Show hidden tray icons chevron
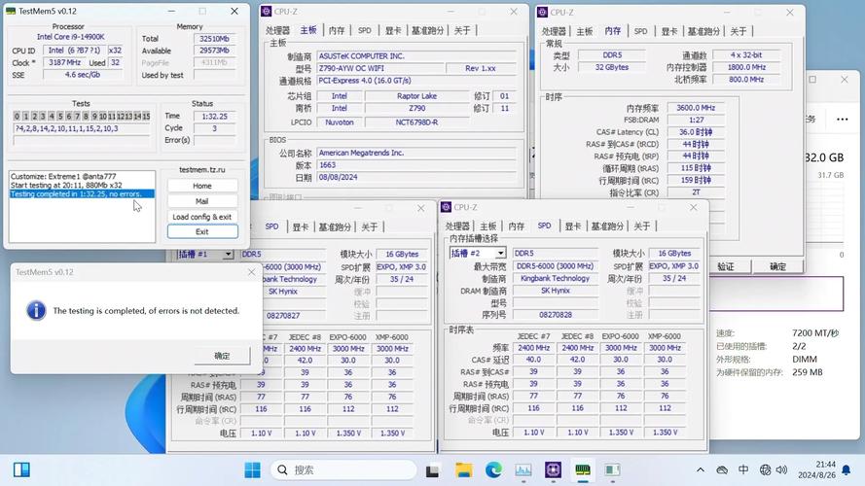This screenshot has width=865, height=486. click(700, 470)
